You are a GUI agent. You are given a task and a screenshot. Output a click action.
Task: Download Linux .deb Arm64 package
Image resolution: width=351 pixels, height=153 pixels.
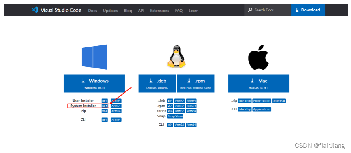192,101
